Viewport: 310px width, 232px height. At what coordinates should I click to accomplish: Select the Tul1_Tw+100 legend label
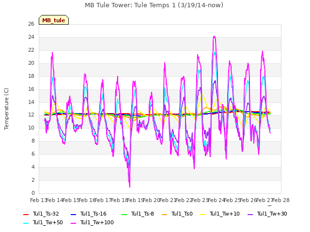[x=97, y=222]
